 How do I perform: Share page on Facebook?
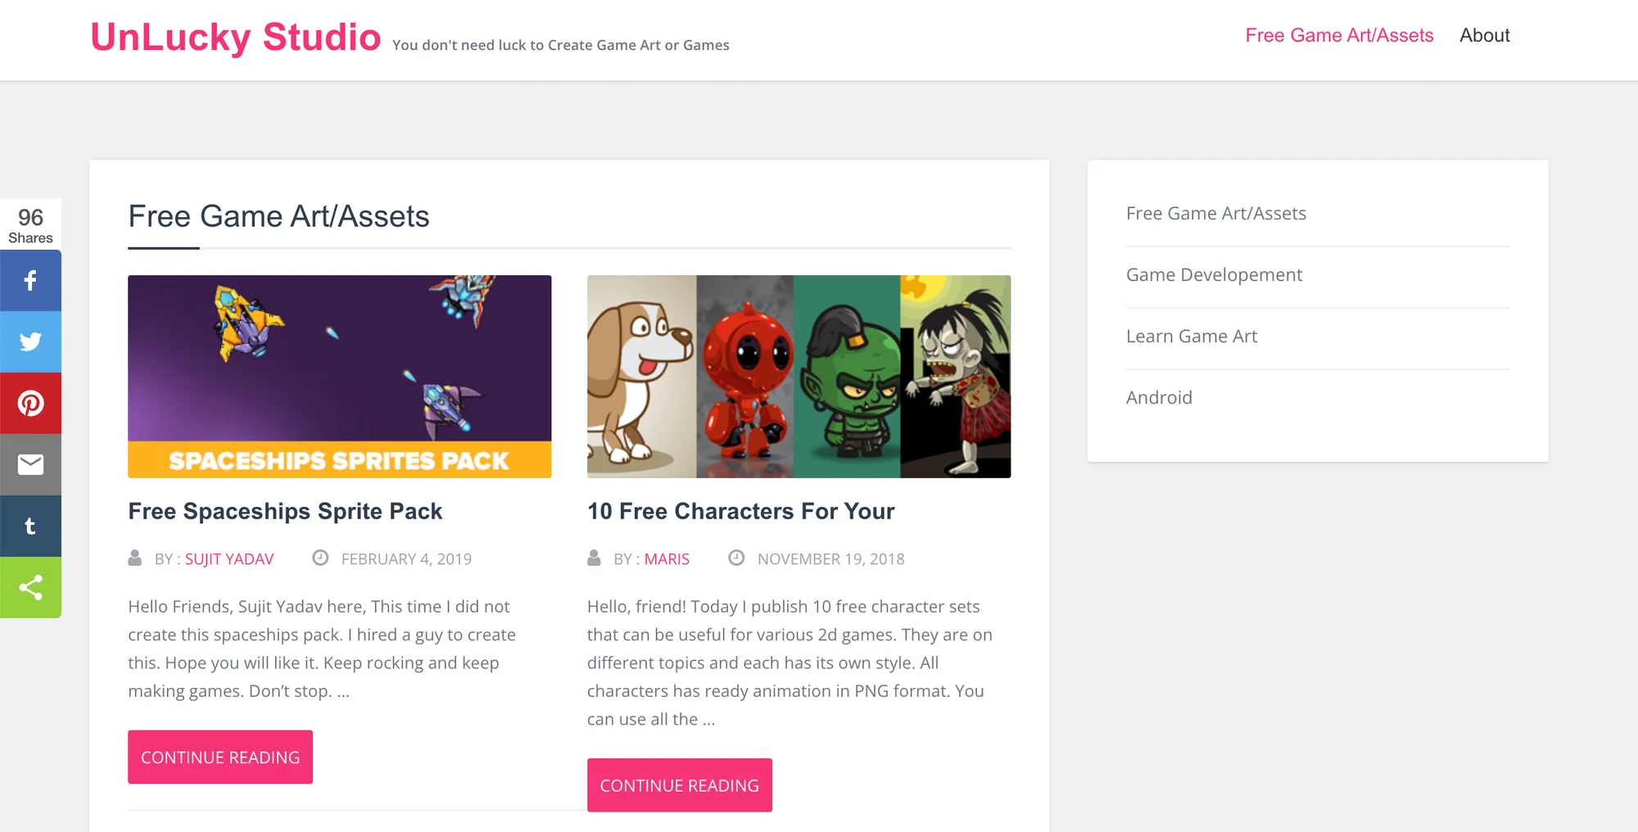click(x=30, y=281)
